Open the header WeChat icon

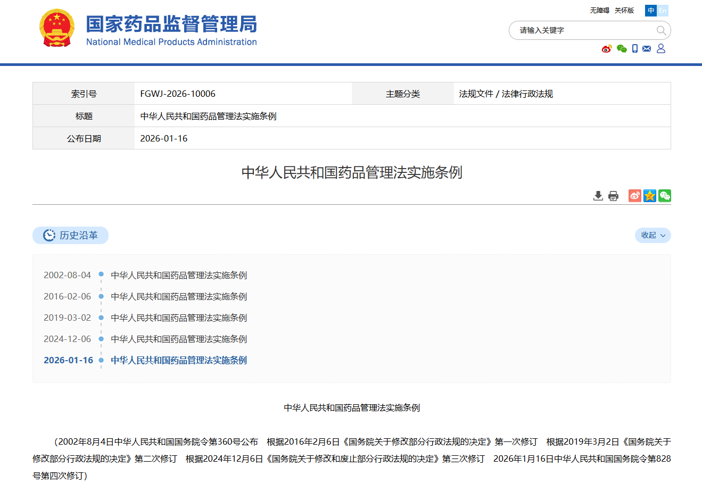tap(622, 49)
